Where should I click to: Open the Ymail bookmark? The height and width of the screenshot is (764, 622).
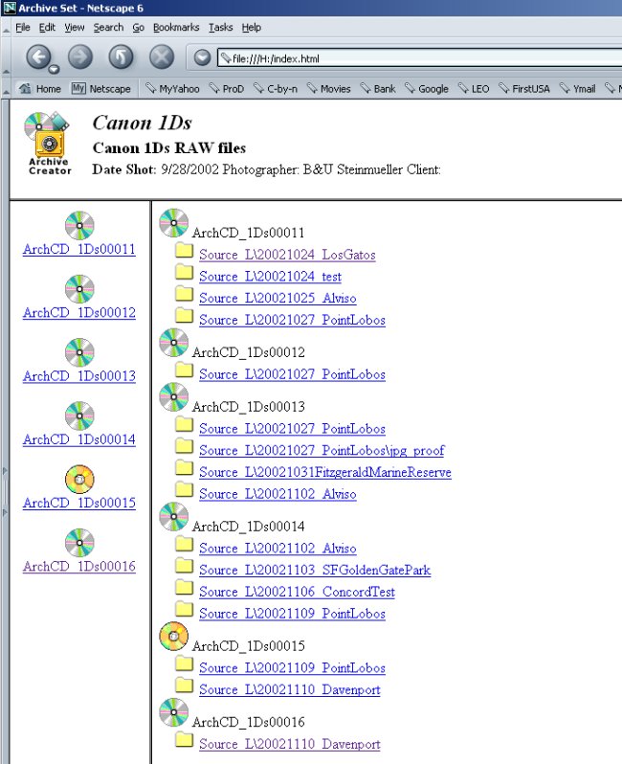click(578, 89)
